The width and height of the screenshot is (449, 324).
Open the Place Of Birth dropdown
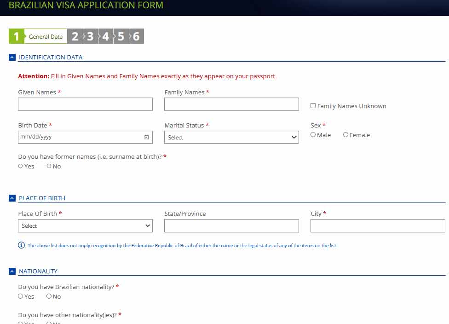click(x=85, y=226)
